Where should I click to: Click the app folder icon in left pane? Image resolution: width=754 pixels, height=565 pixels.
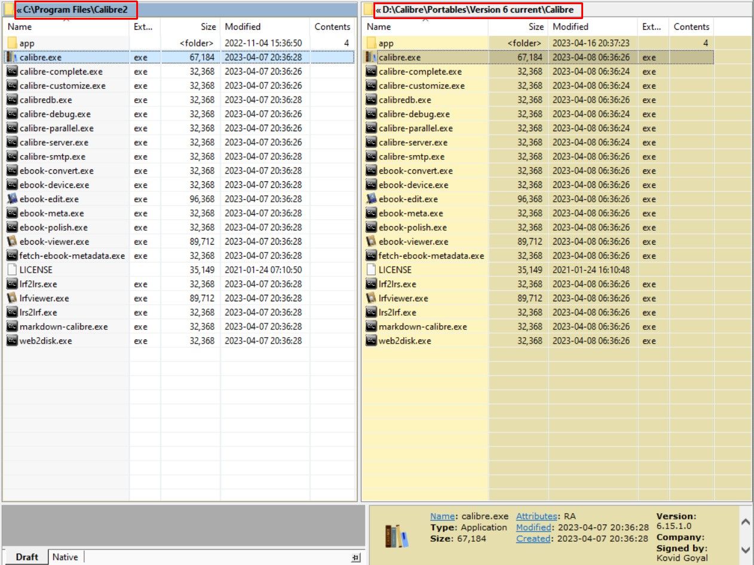(x=12, y=43)
